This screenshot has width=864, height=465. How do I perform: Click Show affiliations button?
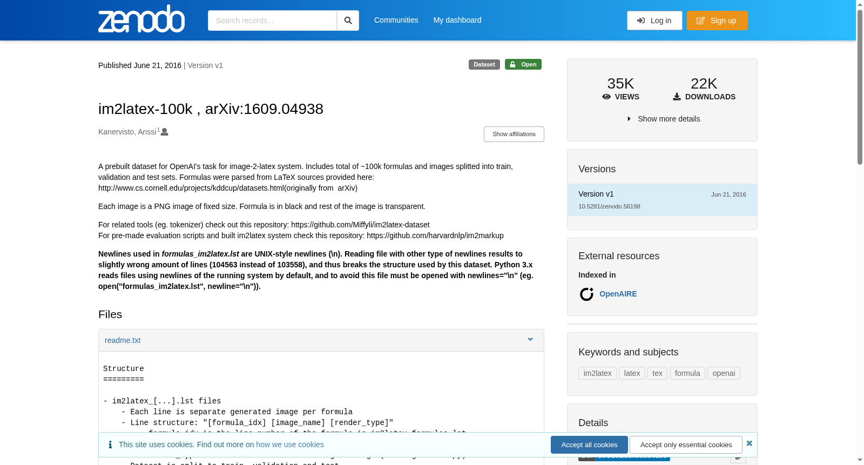(514, 134)
